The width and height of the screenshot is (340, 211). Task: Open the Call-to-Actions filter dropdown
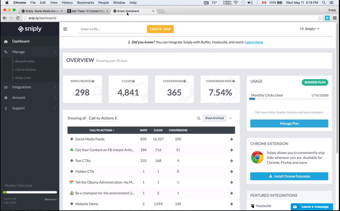click(102, 118)
